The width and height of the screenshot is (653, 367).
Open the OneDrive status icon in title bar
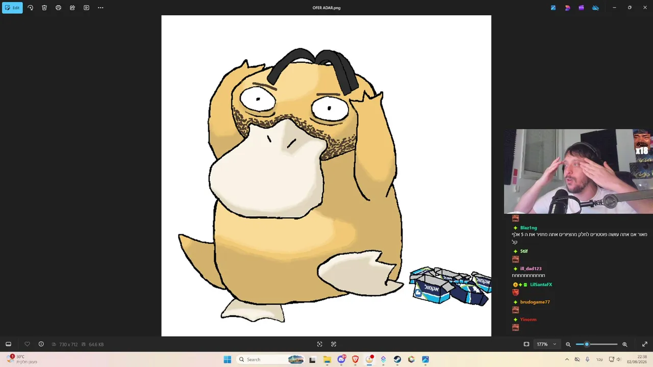click(595, 8)
